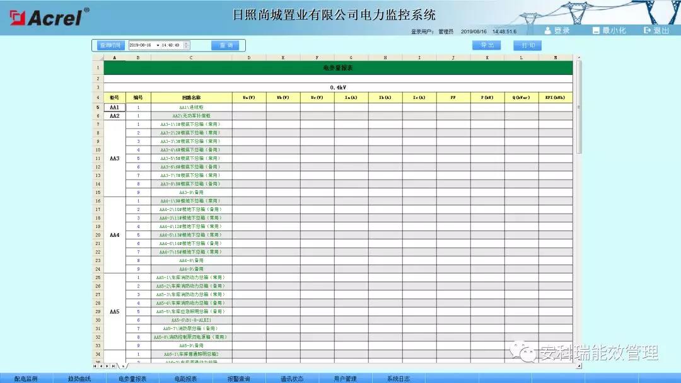This screenshot has height=383, width=681.
Task: Select row header 1
Action: pos(98,67)
